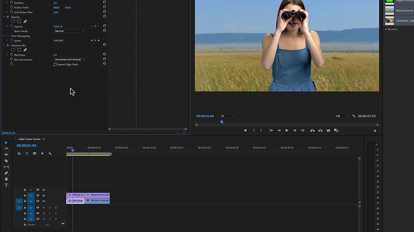Select the Type tool
This screenshot has width=414, height=232.
(6, 185)
